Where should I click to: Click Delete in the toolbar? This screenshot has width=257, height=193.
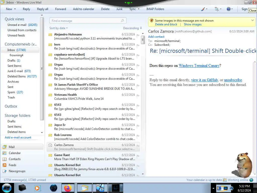pyautogui.click(x=105, y=9)
